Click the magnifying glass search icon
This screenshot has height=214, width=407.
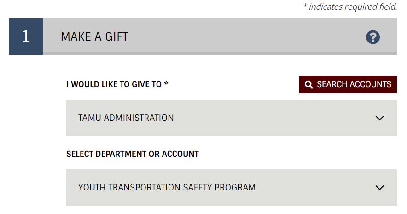(x=308, y=84)
